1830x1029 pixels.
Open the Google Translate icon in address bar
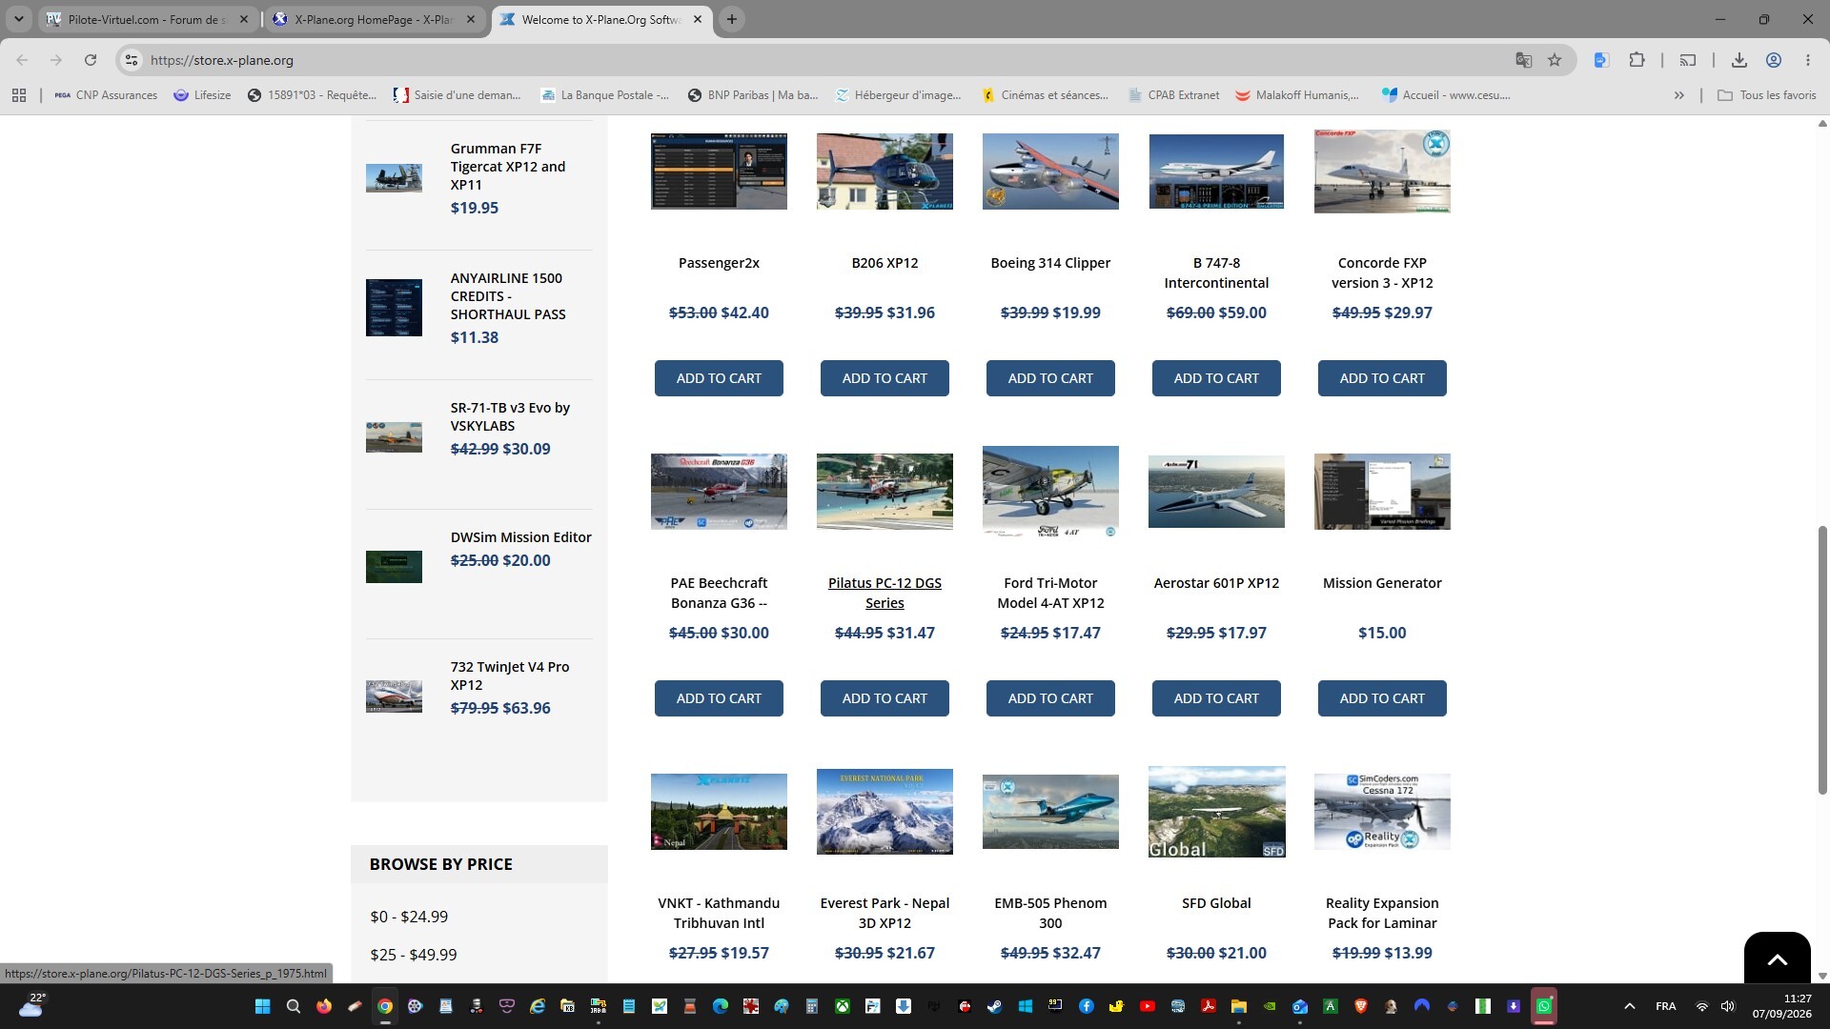tap(1524, 60)
